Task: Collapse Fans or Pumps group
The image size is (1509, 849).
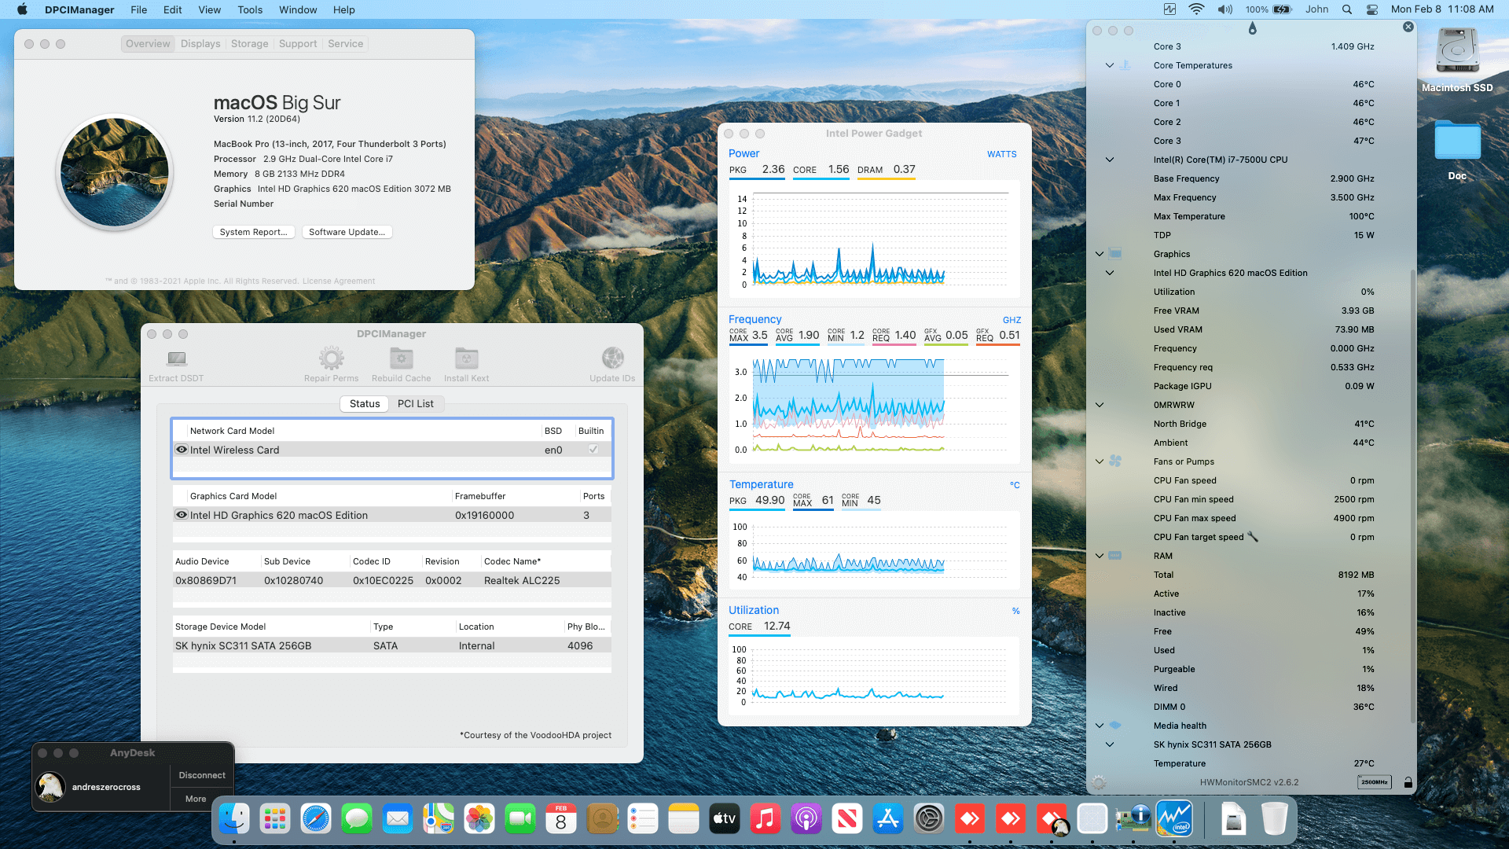Action: [1100, 461]
